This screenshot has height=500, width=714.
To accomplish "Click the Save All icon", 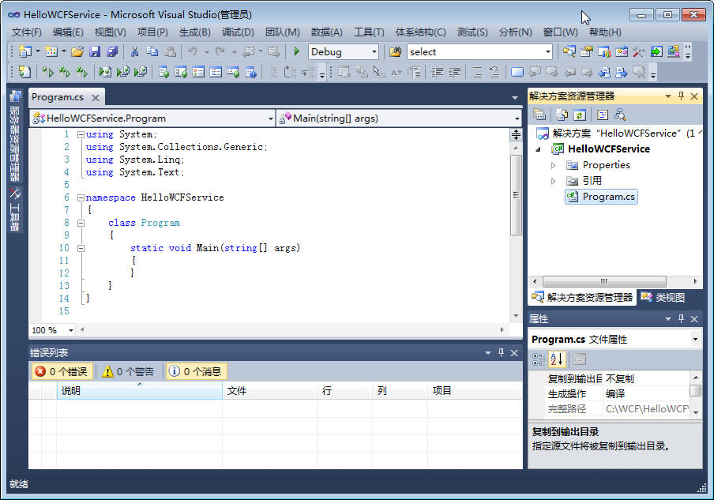I will point(112,52).
